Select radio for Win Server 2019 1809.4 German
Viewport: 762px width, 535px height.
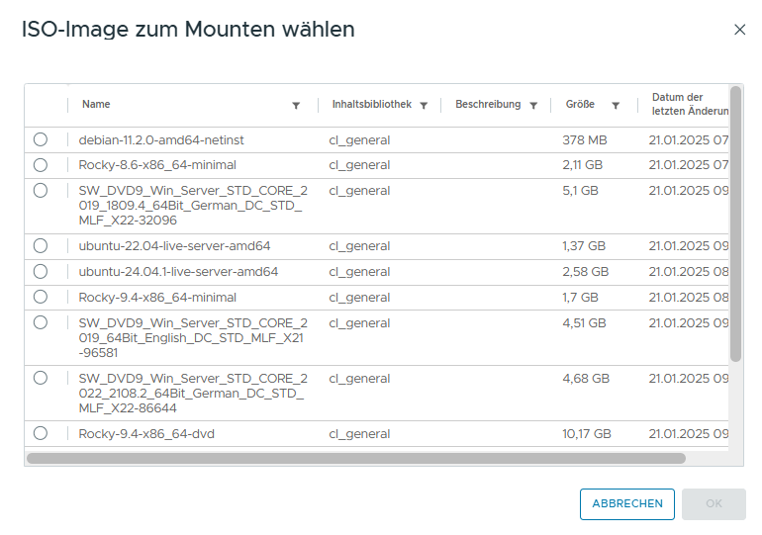(41, 190)
